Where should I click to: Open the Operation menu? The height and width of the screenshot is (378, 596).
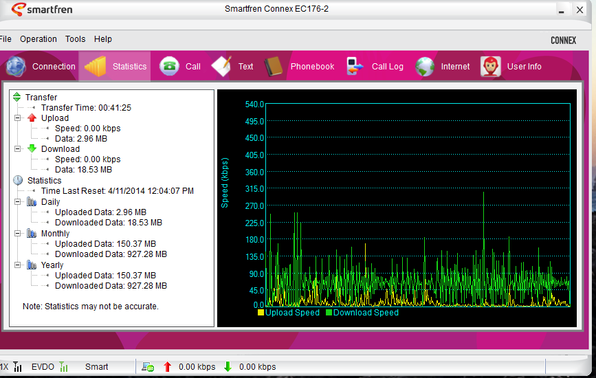tap(38, 39)
